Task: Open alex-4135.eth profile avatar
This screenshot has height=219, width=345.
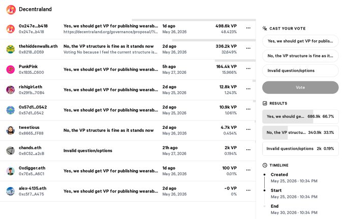Action: [x=10, y=191]
